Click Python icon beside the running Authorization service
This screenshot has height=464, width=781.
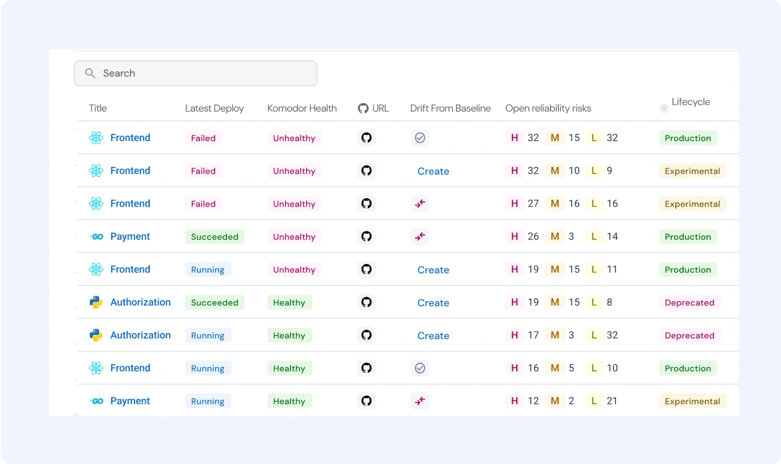pyautogui.click(x=97, y=335)
